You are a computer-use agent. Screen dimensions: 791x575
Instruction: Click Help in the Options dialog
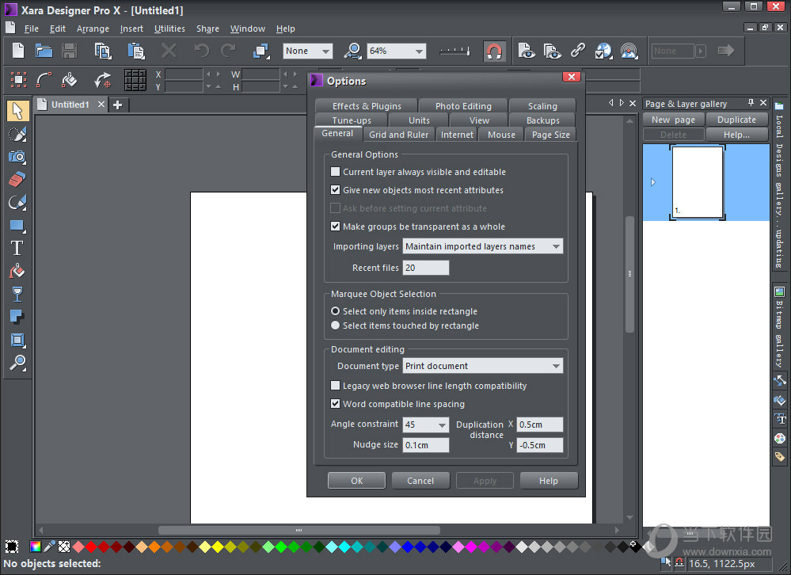[549, 481]
